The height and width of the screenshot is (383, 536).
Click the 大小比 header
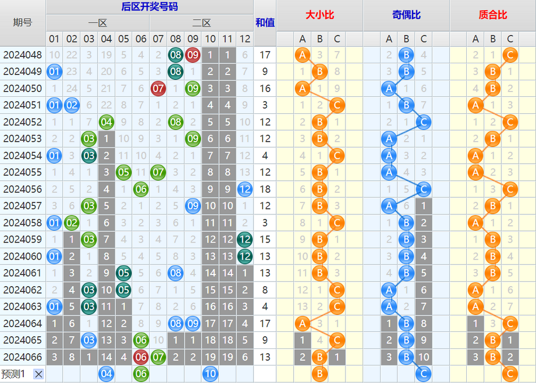coord(319,15)
